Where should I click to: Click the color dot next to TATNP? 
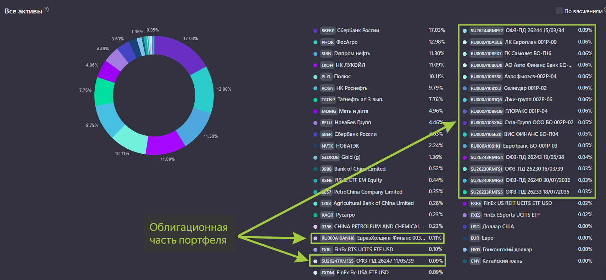[315, 100]
